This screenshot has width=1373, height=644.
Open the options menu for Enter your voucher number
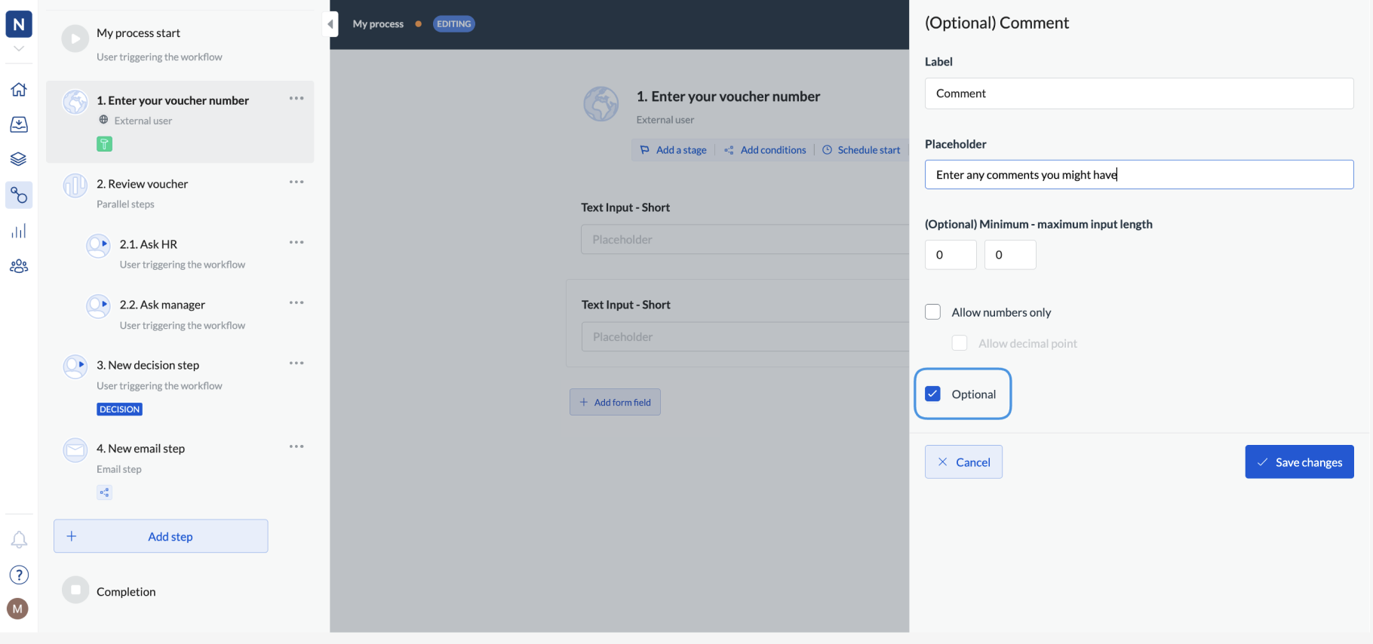coord(296,98)
